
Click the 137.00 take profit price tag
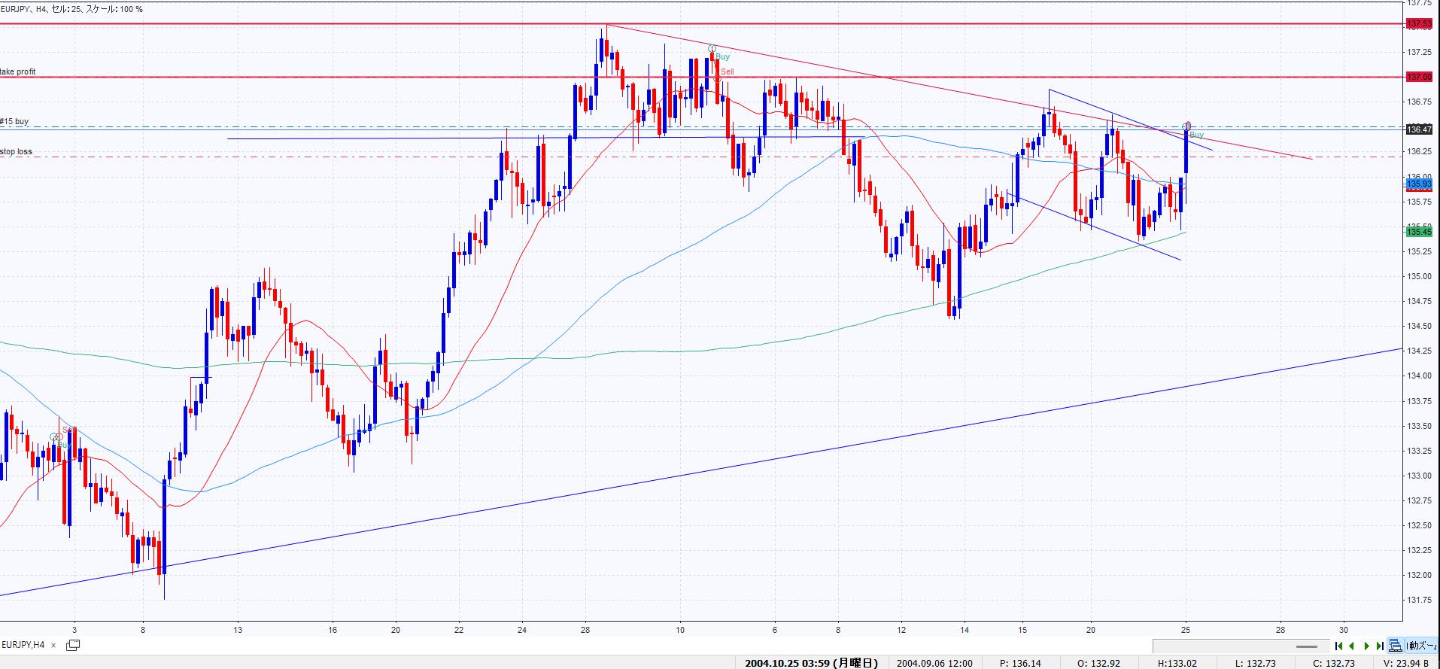tap(1418, 77)
